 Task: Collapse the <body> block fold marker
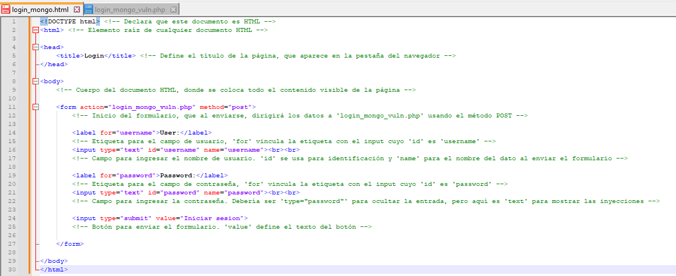pos(35,81)
